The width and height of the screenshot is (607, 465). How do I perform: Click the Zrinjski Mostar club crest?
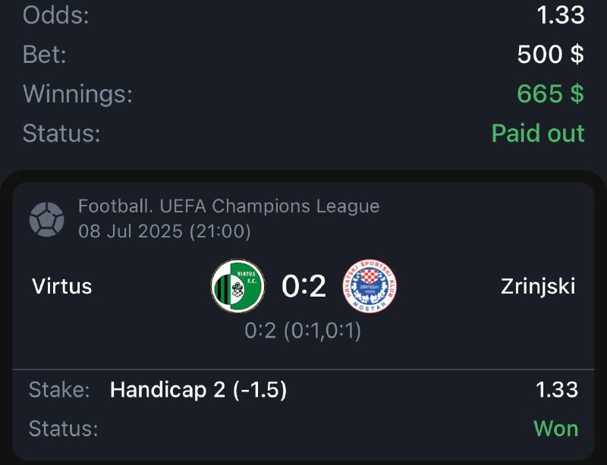click(x=370, y=286)
